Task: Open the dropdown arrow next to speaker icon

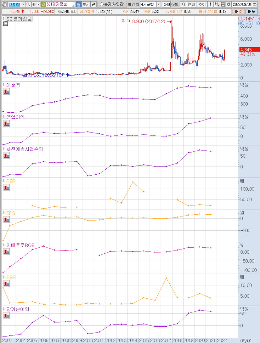Action: 39,4
